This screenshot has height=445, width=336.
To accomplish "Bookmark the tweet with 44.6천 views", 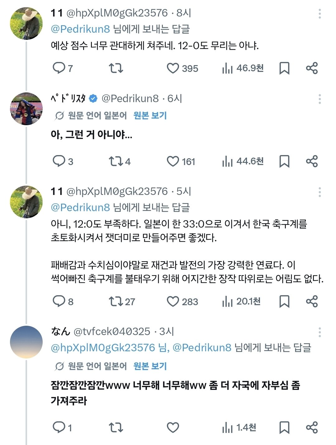I will (x=284, y=161).
